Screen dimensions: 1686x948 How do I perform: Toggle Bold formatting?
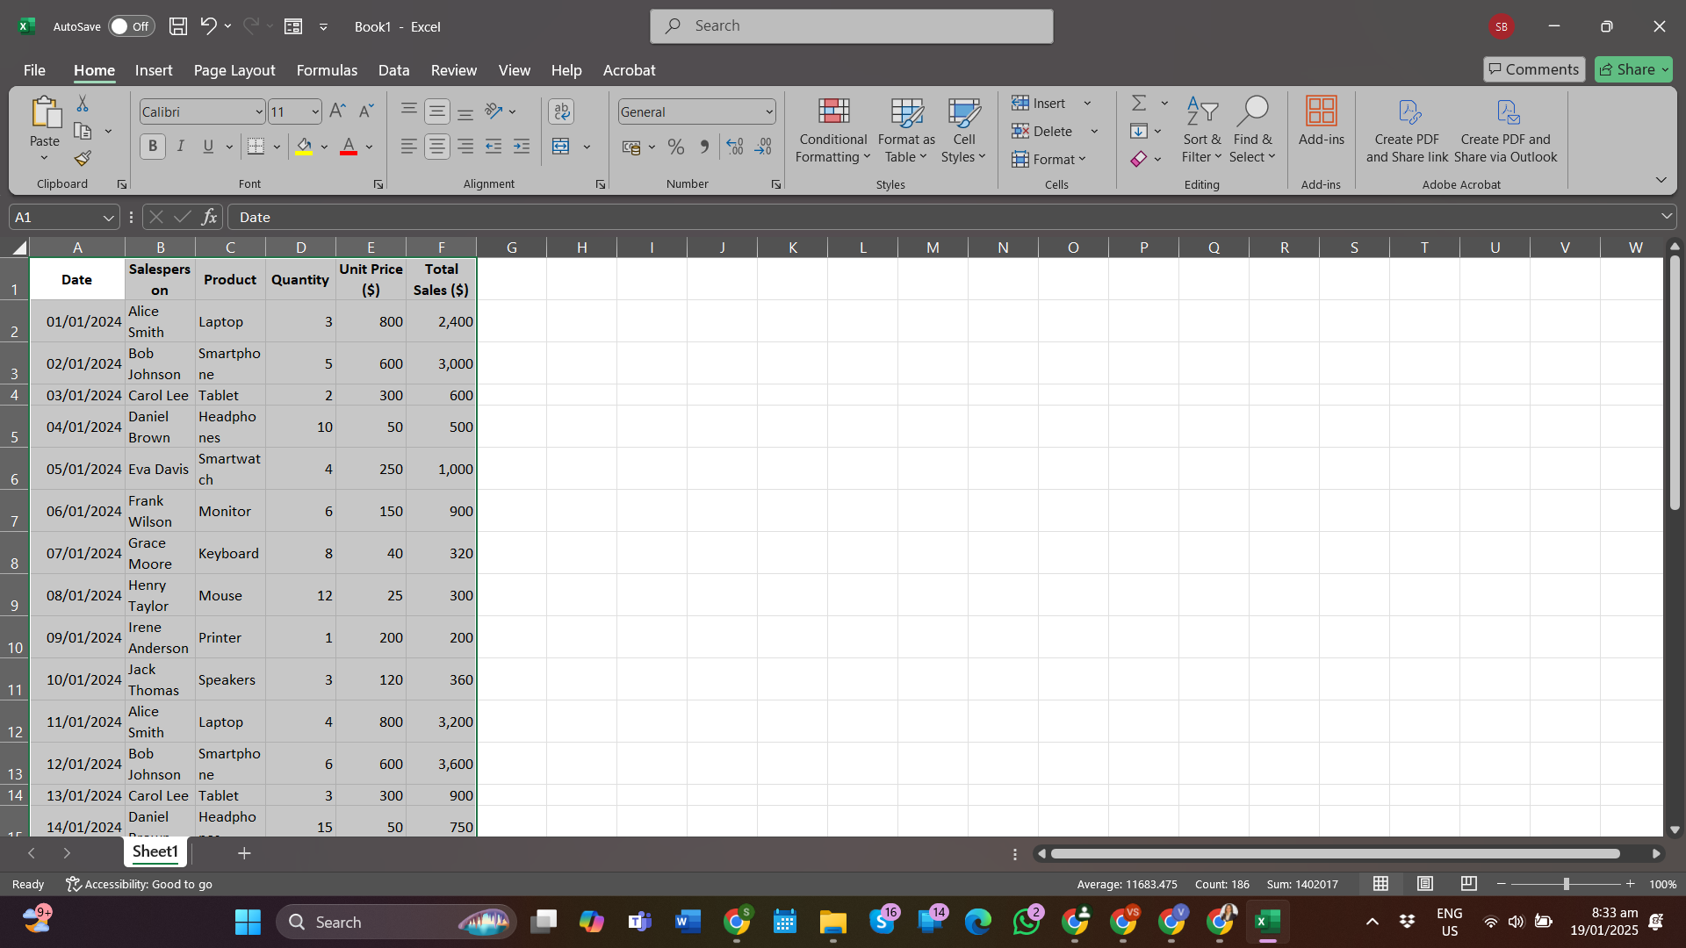[153, 147]
